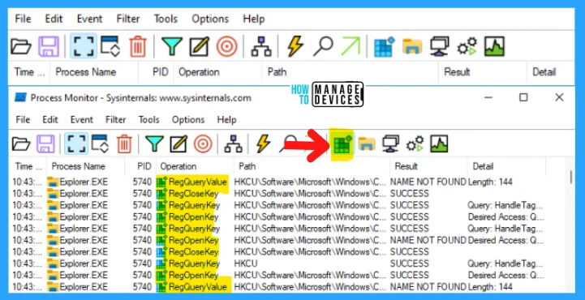Screen dimensions: 585x300
Task: Open Filter menu in lower Process Monitor window
Action: tap(116, 120)
